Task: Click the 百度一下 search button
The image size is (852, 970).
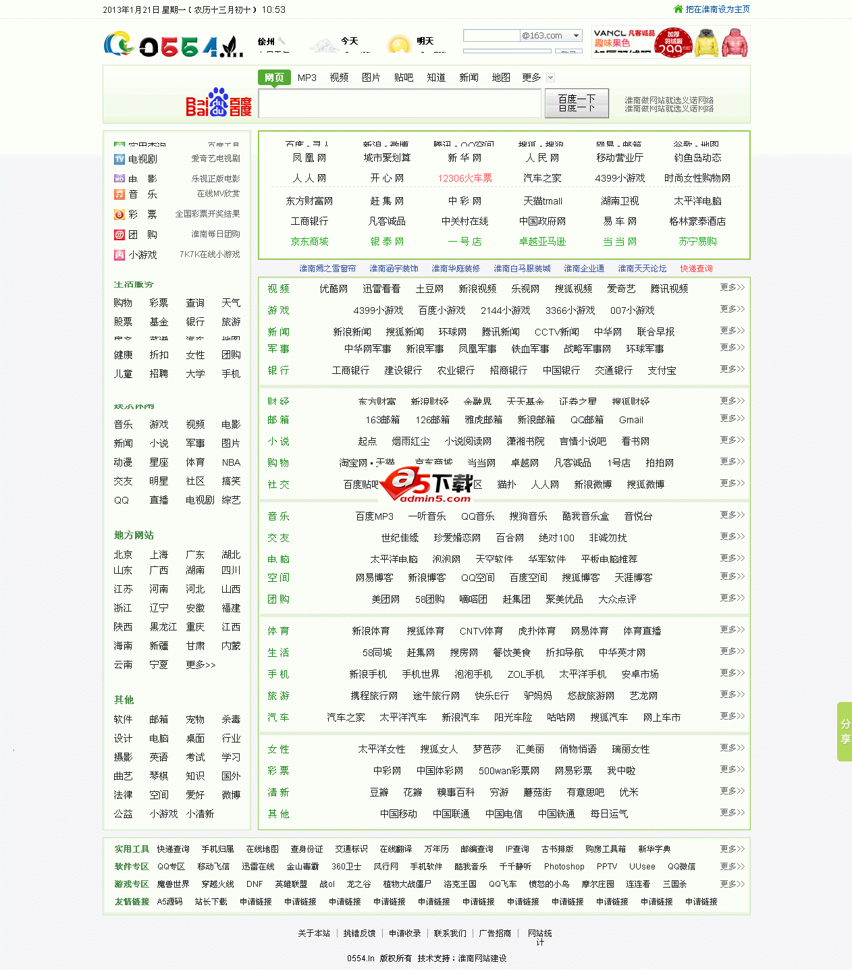Action: click(577, 103)
